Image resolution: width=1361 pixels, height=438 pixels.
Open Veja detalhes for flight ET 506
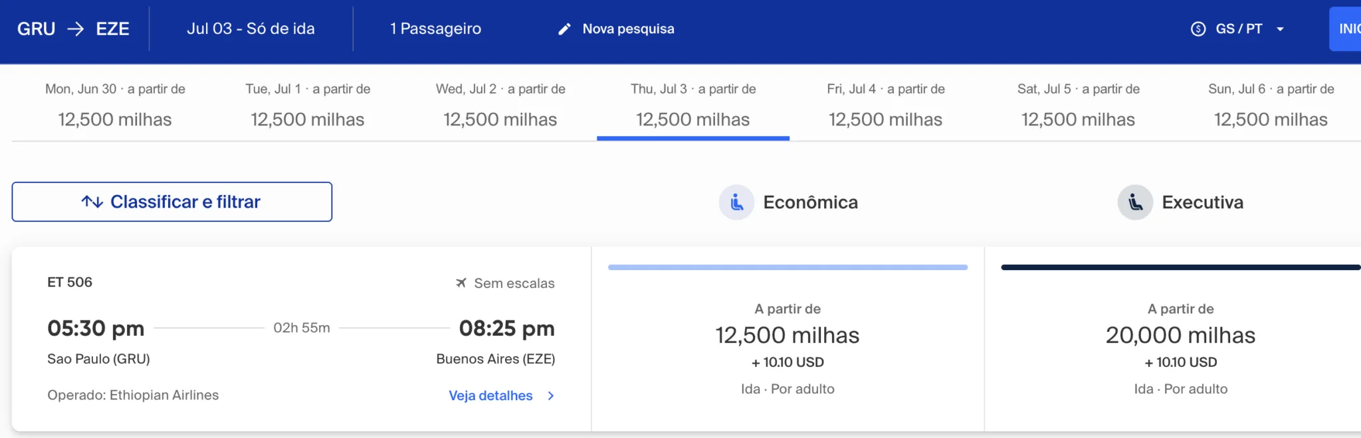click(x=490, y=396)
